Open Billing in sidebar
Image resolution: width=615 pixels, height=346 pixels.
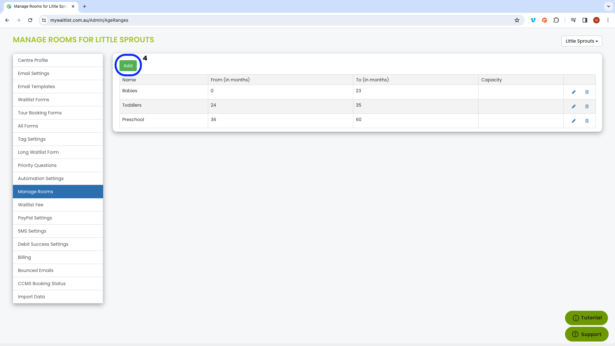[x=58, y=257]
